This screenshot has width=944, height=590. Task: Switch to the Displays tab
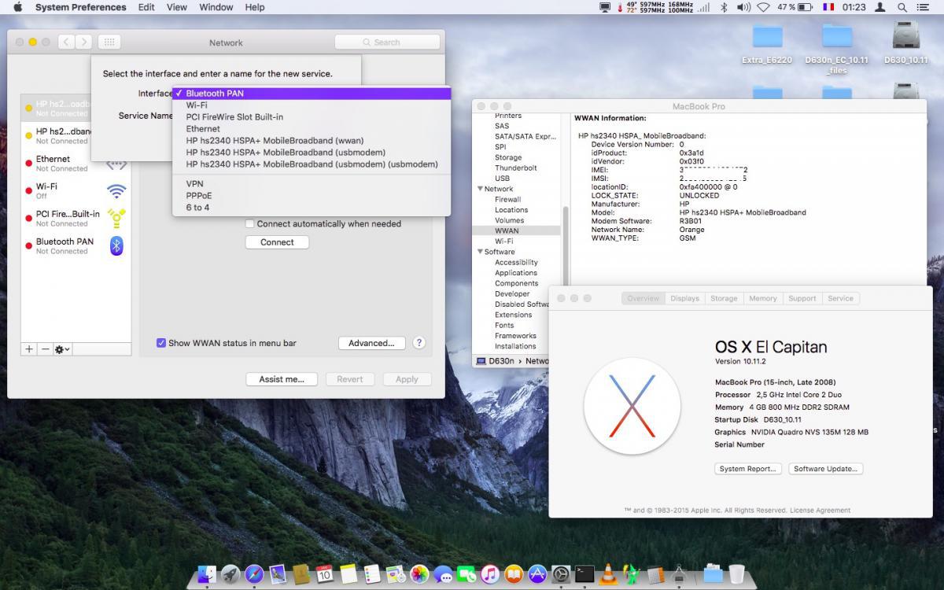(x=684, y=298)
